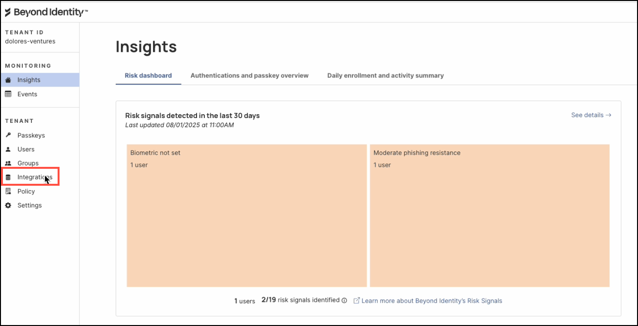Select the Moderate phishing resistance tile
Image resolution: width=638 pixels, height=326 pixels.
coord(489,215)
